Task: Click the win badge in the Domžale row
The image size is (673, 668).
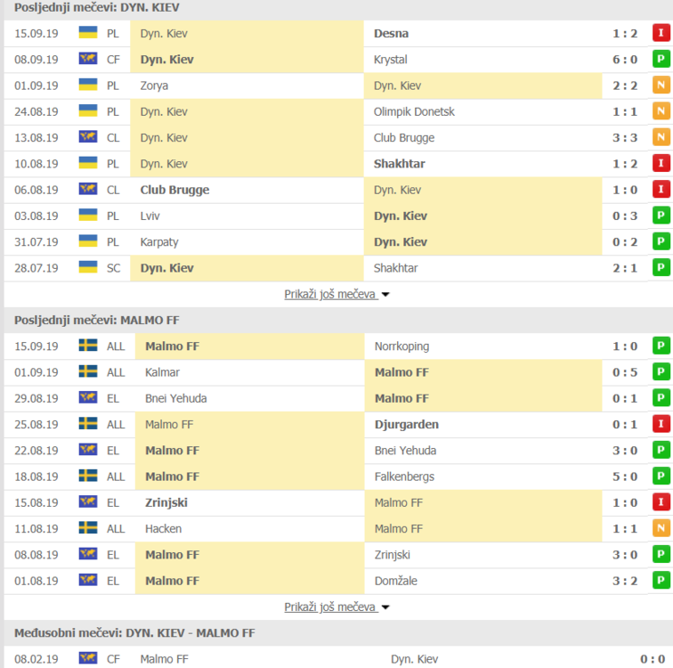Action: coord(661,581)
